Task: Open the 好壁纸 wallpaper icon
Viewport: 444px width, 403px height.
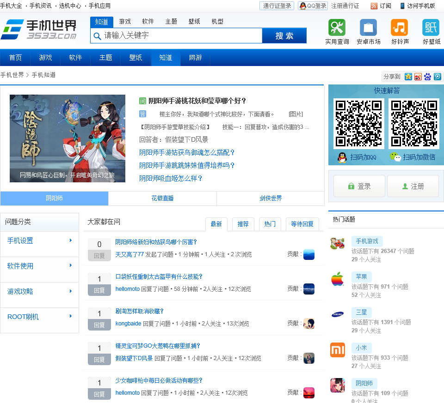Action: [431, 27]
